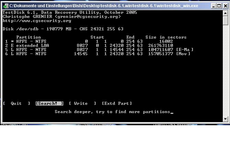This screenshot has height=149, width=230.
Task: Click the sector size 157051377
Action: point(161,54)
